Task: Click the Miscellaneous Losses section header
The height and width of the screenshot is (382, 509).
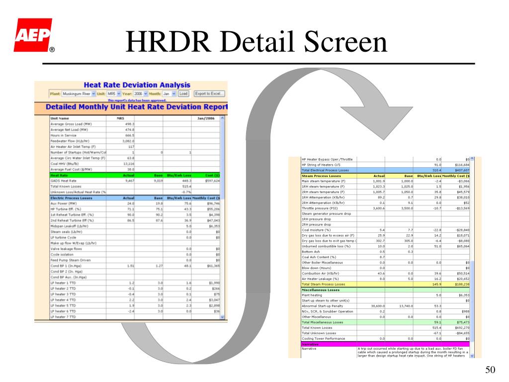Action: (x=385, y=290)
